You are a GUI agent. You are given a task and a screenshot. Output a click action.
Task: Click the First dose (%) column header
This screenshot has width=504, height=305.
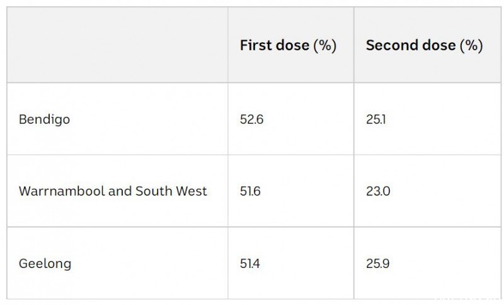point(288,45)
